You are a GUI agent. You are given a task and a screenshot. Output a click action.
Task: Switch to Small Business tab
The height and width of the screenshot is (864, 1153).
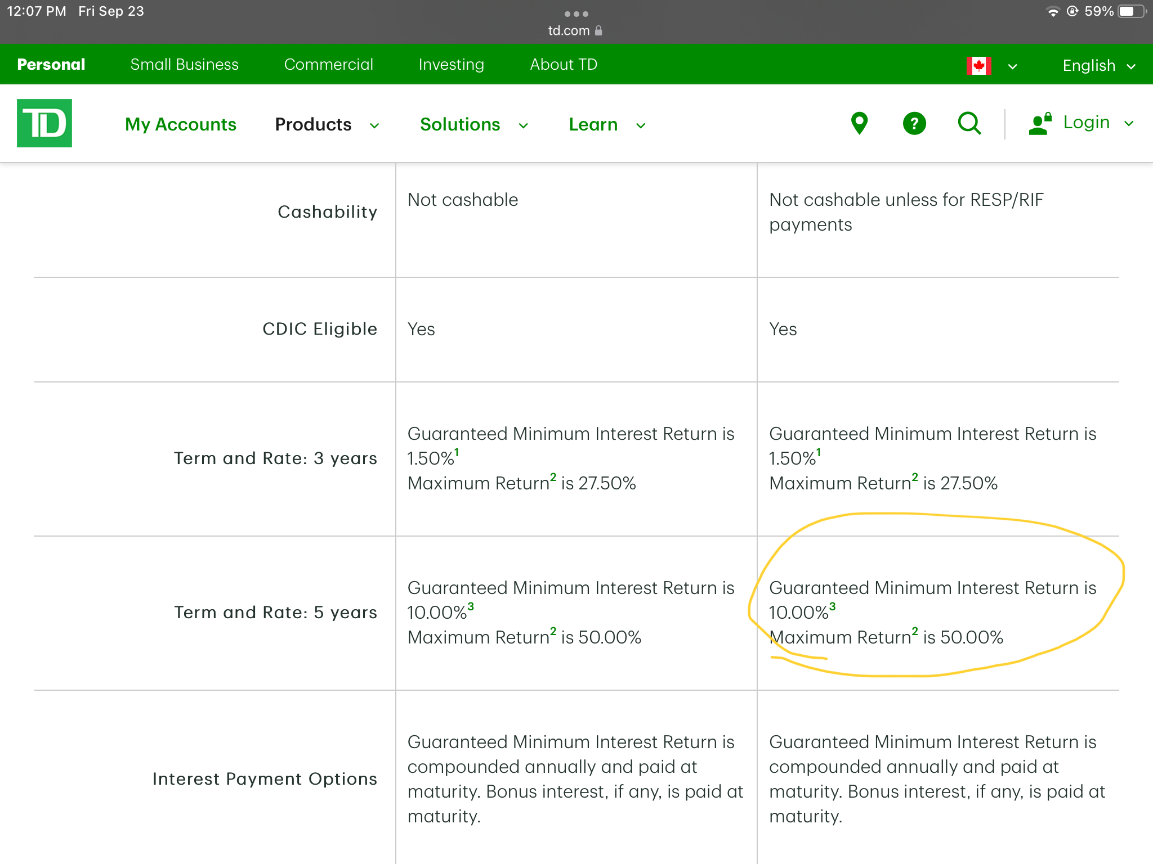coord(184,64)
